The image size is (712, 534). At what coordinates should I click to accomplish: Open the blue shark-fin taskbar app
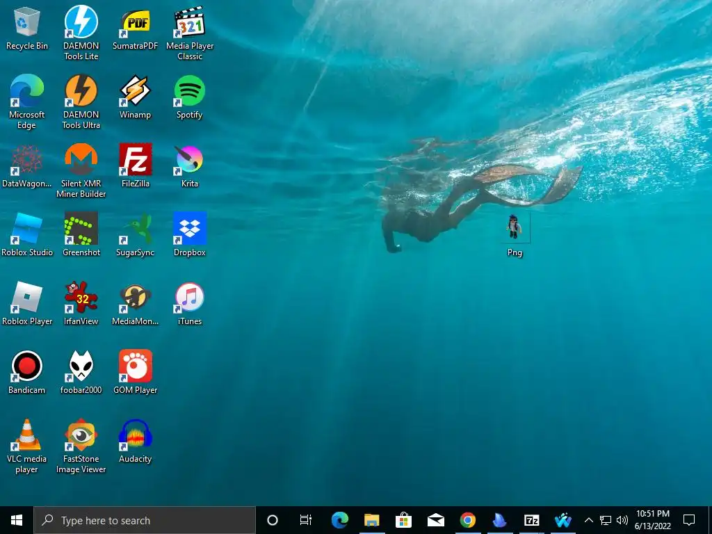[x=499, y=520]
